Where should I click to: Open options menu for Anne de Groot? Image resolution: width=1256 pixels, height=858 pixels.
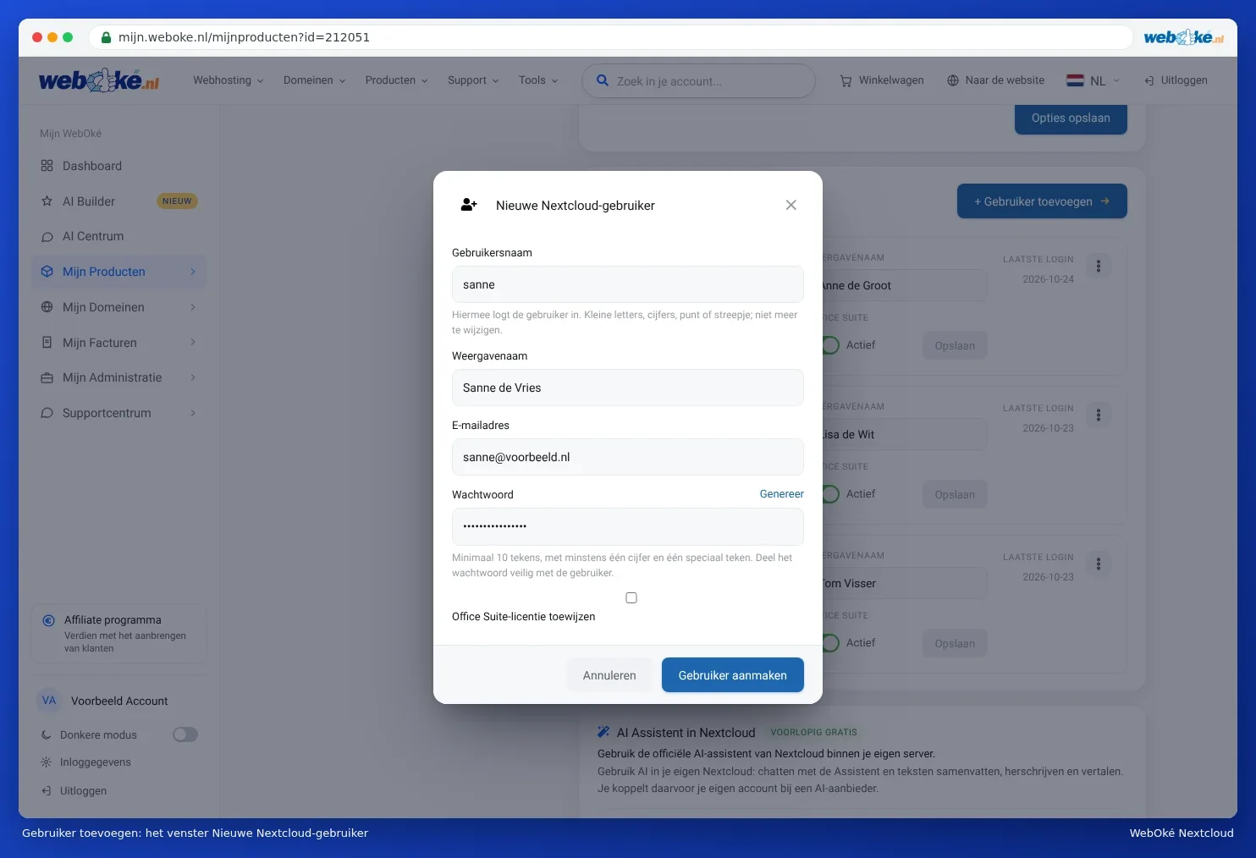click(1099, 266)
